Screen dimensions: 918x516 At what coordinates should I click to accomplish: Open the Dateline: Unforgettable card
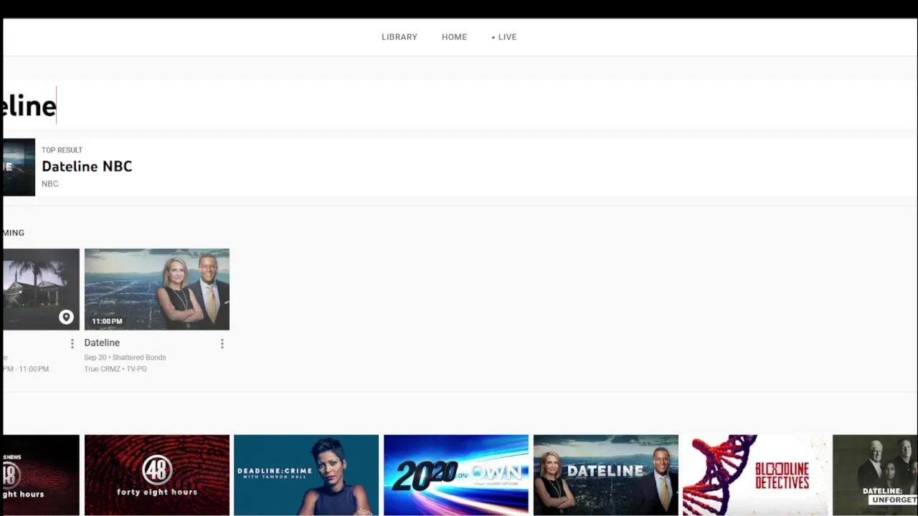pyautogui.click(x=875, y=475)
